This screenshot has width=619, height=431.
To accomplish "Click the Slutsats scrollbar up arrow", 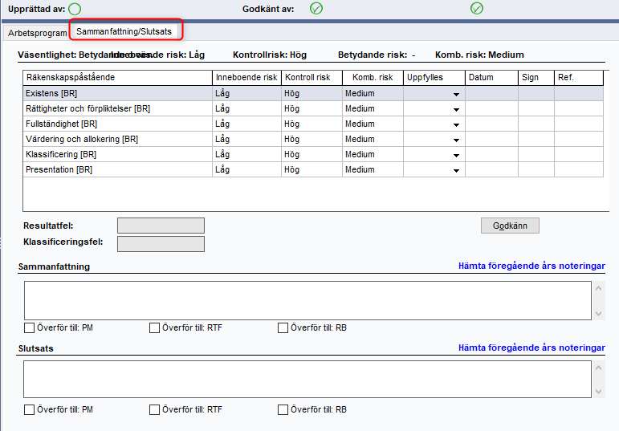I will pos(598,368).
